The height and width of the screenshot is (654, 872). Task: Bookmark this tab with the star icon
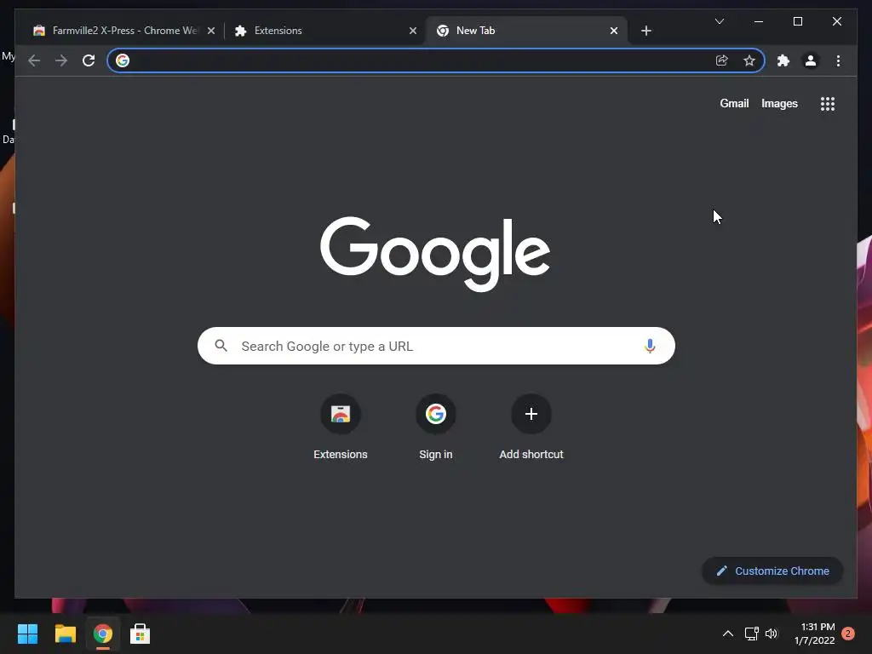click(x=749, y=60)
